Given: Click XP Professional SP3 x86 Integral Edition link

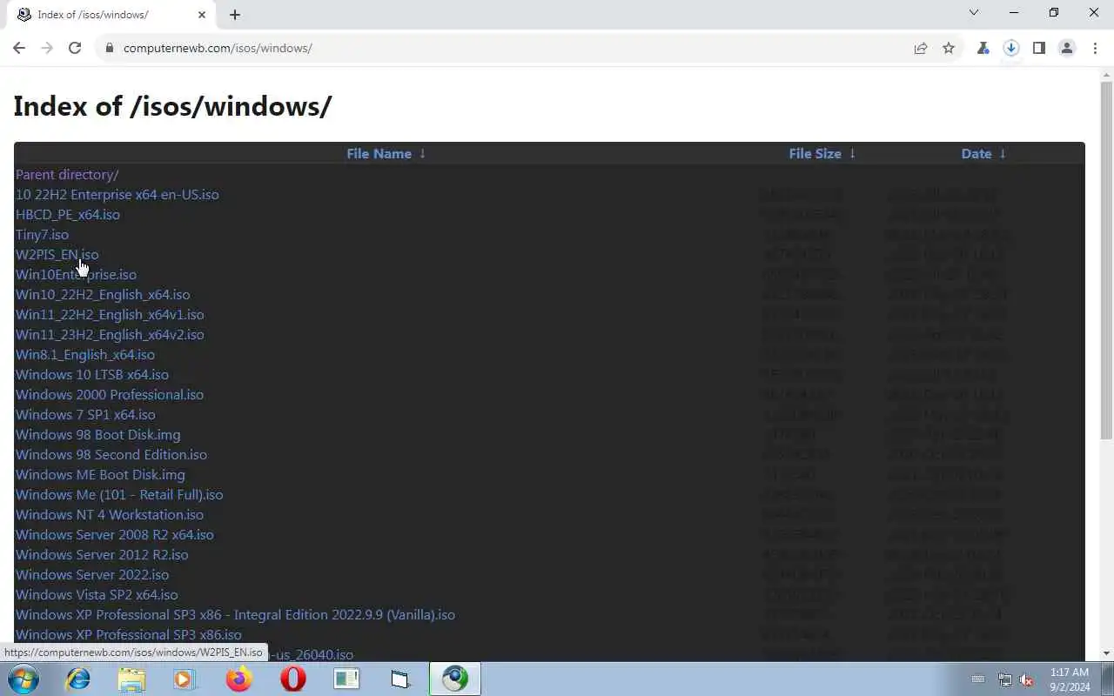Looking at the screenshot, I should 235,614.
